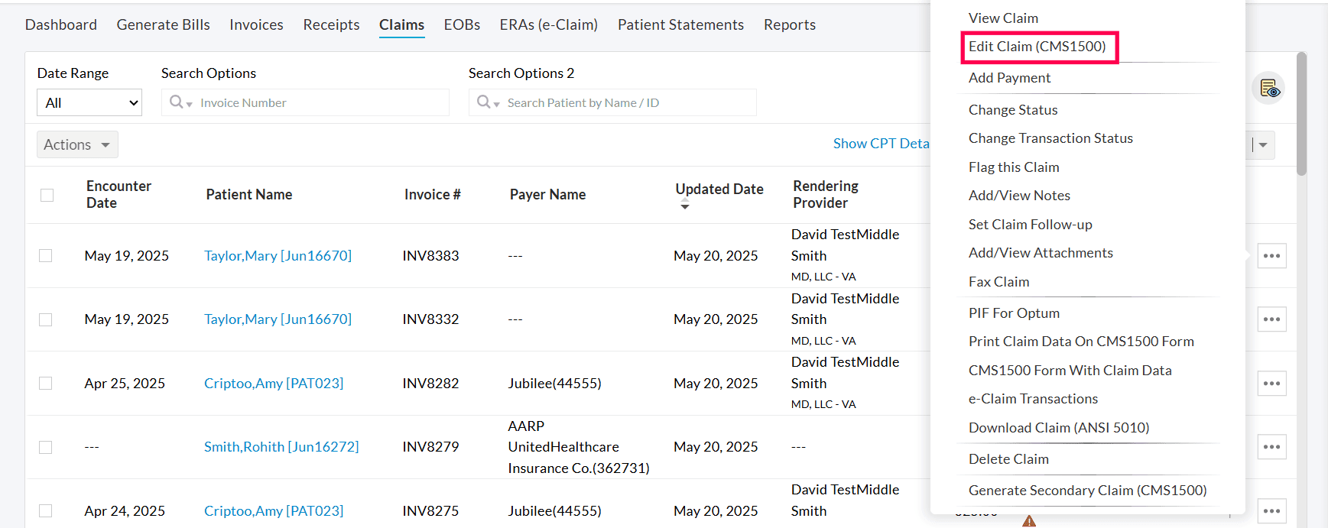This screenshot has height=528, width=1328.
Task: Select Fax Claim from the menu
Action: click(x=998, y=282)
